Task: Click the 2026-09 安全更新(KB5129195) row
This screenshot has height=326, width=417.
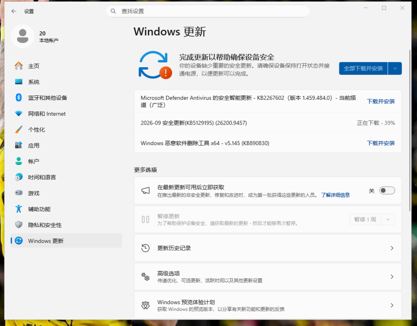Action: [x=268, y=123]
